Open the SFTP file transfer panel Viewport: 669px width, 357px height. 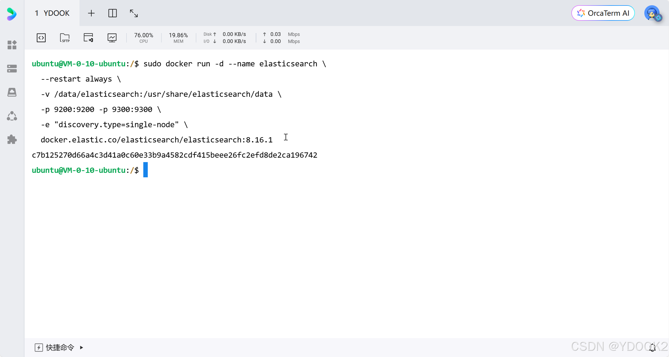65,38
